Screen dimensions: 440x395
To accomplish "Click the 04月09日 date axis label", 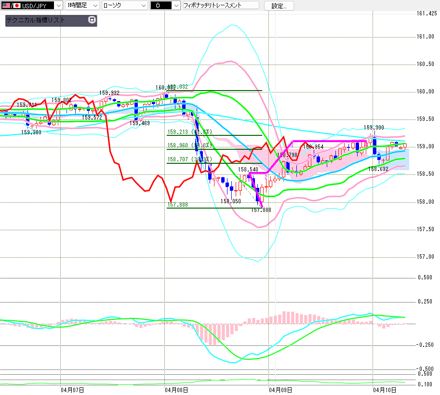I will click(x=280, y=389).
